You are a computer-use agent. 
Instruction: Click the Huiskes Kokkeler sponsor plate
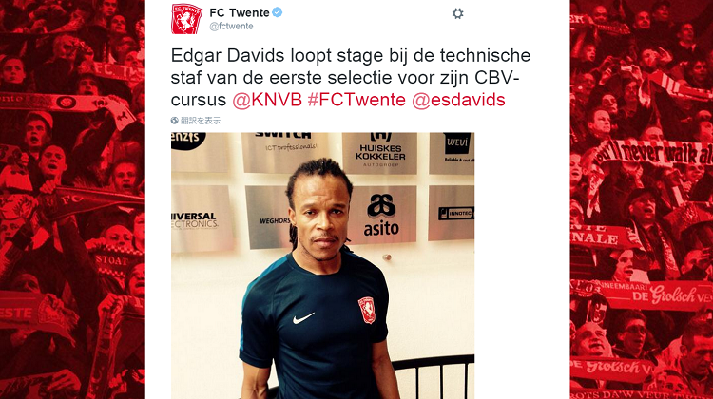379,153
